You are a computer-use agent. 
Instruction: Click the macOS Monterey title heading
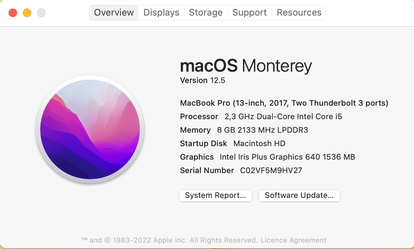tap(246, 66)
